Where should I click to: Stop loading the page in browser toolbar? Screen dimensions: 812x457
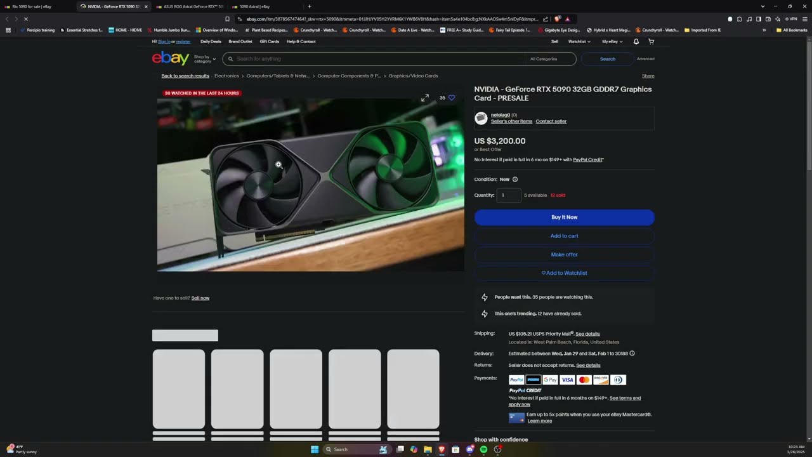(x=26, y=19)
